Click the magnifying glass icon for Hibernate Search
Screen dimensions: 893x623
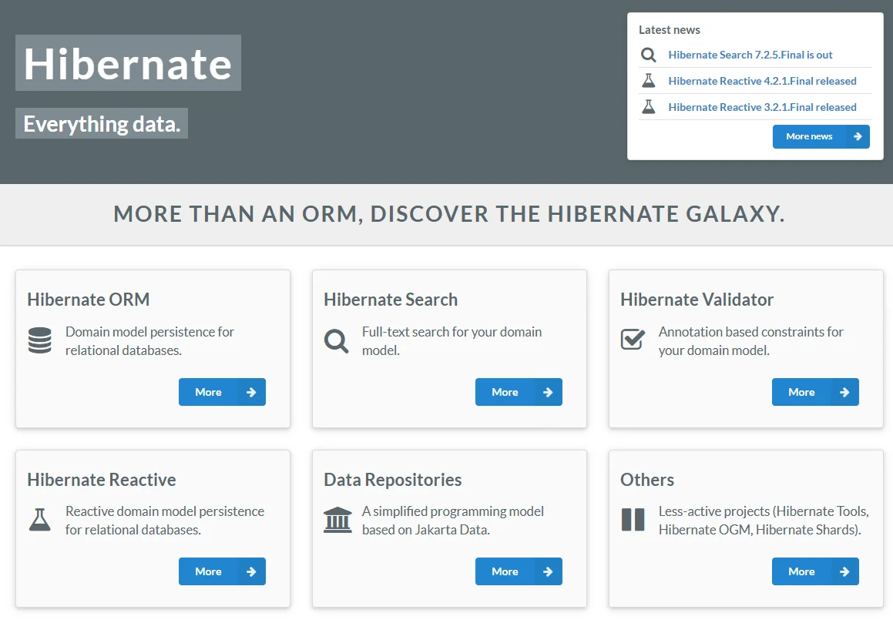click(x=336, y=340)
